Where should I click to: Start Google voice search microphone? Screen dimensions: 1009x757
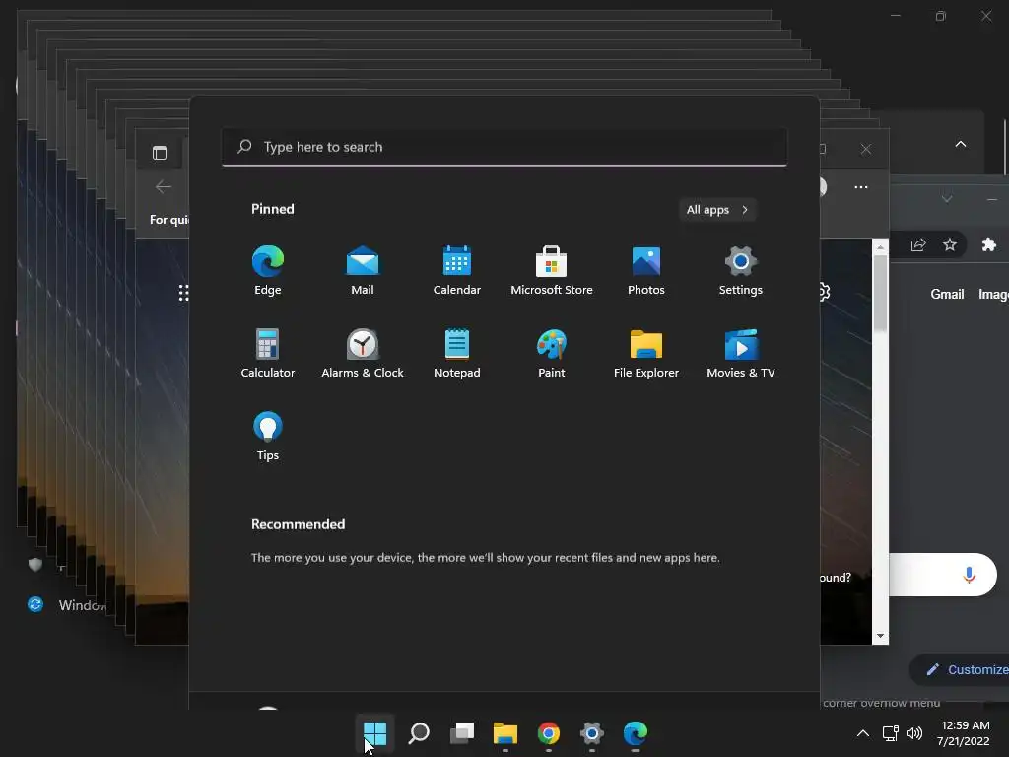[969, 575]
